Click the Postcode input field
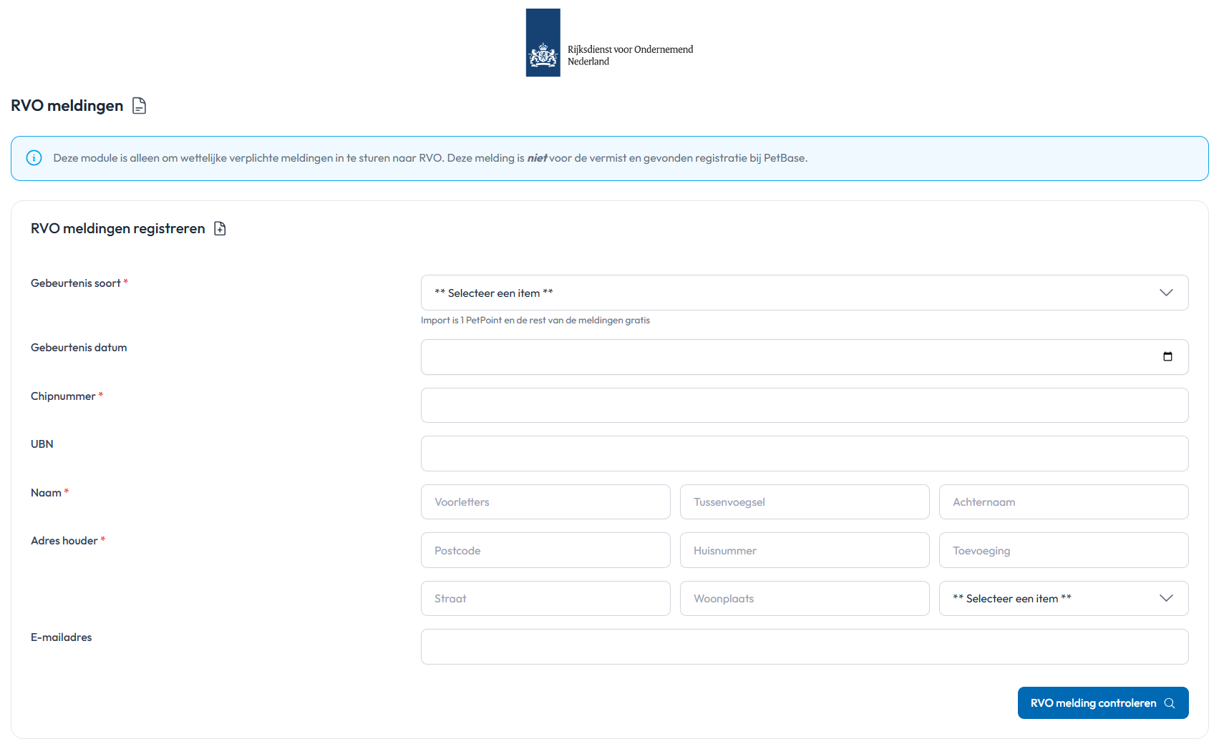The width and height of the screenshot is (1219, 749). click(x=545, y=551)
